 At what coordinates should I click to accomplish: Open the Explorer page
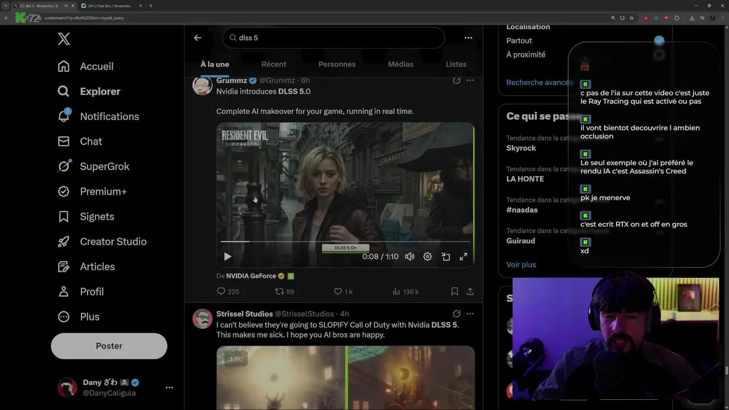pyautogui.click(x=89, y=91)
